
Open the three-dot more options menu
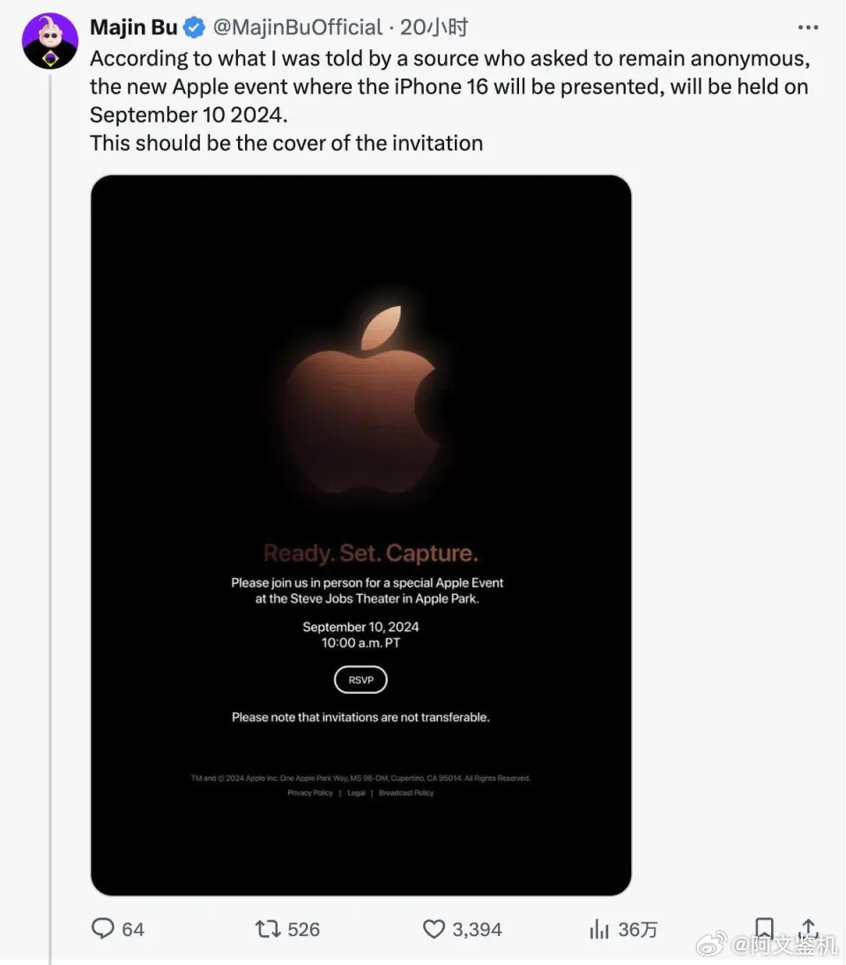pyautogui.click(x=808, y=27)
